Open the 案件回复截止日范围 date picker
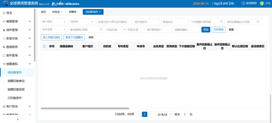Screen dimensions: 272x123 243,22
